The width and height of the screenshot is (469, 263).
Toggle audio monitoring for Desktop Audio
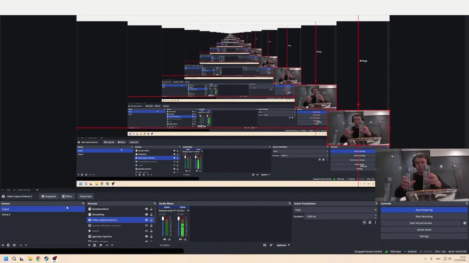pos(169,239)
